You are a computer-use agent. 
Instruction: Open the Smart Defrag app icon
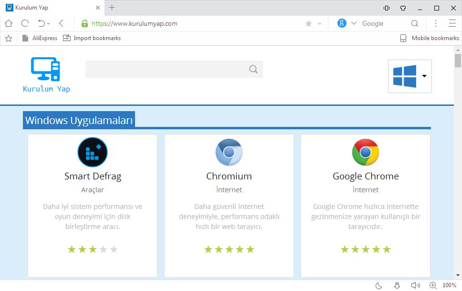pos(93,152)
